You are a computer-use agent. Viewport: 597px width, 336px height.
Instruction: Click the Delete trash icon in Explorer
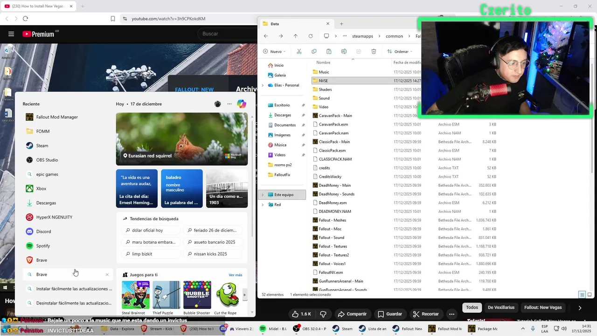(x=374, y=51)
